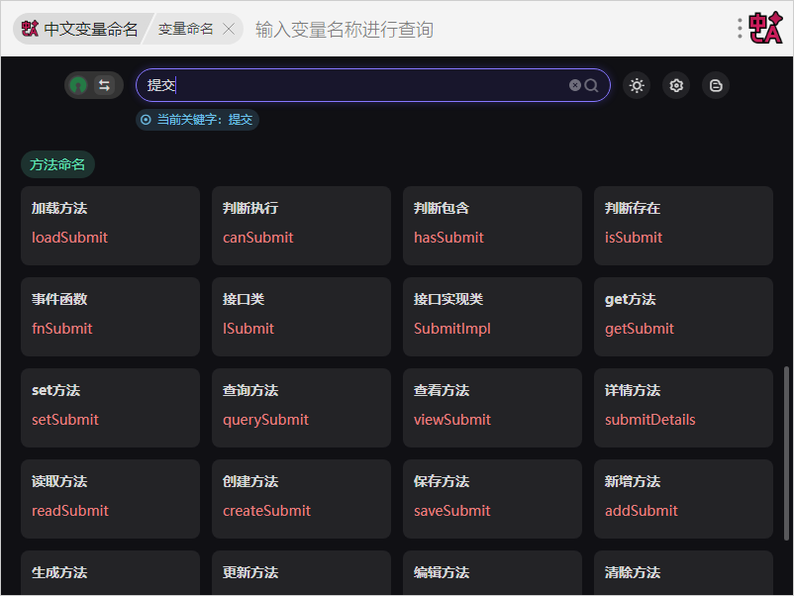Viewport: 794px width, 596px height.
Task: Click the 方法命名 category tag
Action: (x=57, y=164)
